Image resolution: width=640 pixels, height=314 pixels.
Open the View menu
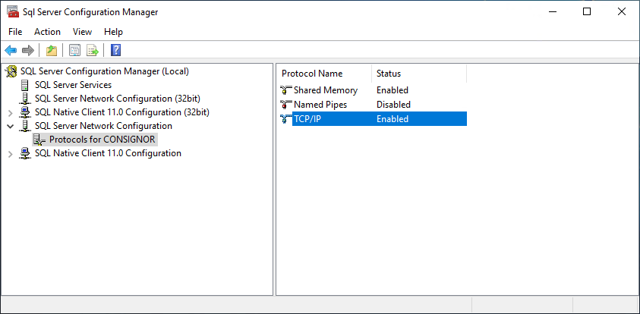82,32
